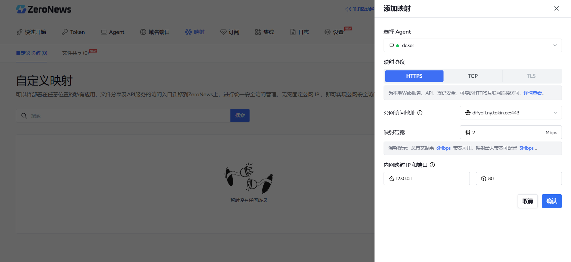
Task: Click the magnifier icon in search box
Action: tap(24, 116)
